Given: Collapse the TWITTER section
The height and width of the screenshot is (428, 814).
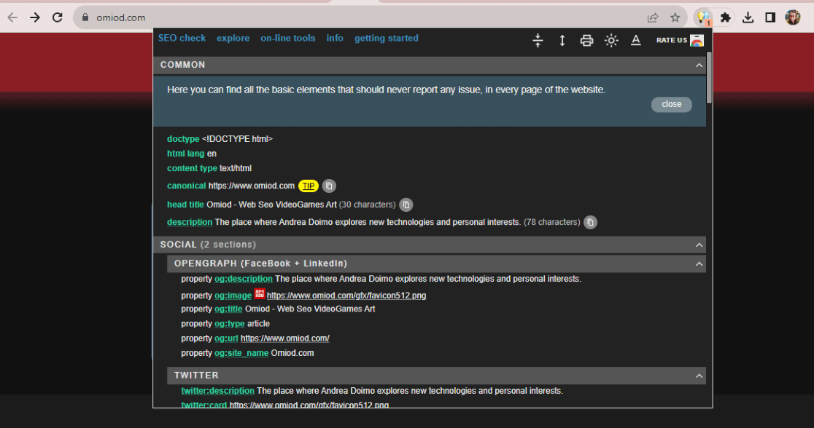Looking at the screenshot, I should tap(698, 376).
